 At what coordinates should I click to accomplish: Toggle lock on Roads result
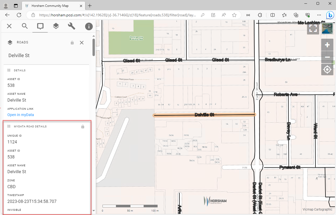(72, 43)
